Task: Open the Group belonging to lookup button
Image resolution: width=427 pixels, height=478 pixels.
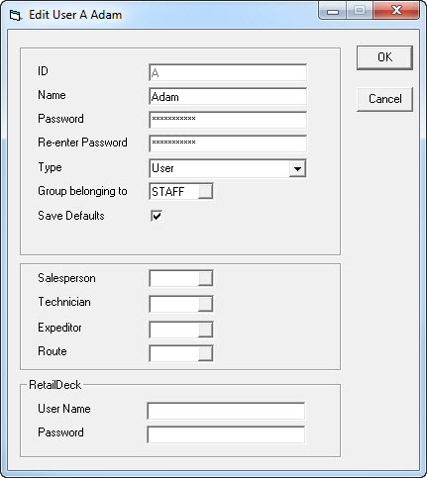Action: pyautogui.click(x=205, y=191)
